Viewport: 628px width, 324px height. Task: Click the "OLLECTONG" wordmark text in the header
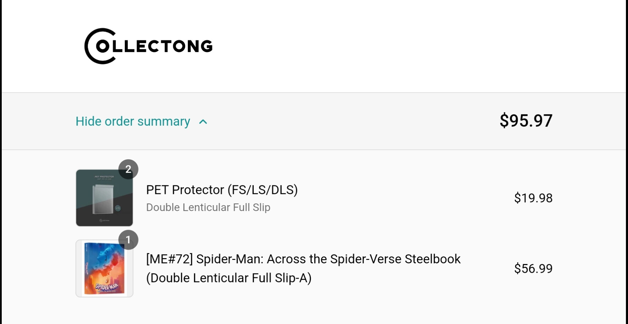[x=154, y=46]
